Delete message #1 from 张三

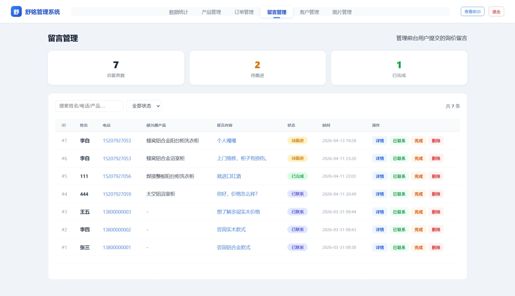point(436,247)
